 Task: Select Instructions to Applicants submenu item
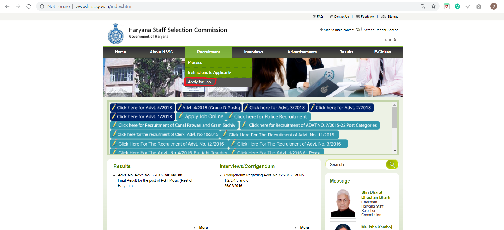[218, 72]
